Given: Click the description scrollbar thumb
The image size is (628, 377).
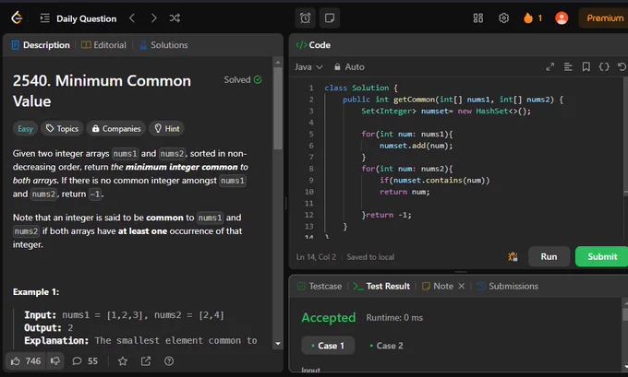Looking at the screenshot, I should point(278,109).
